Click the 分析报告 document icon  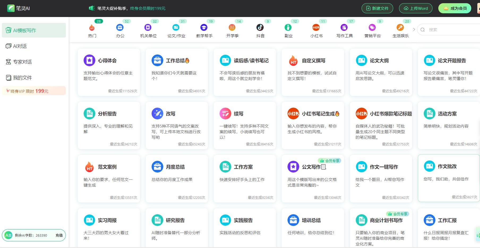coord(89,114)
